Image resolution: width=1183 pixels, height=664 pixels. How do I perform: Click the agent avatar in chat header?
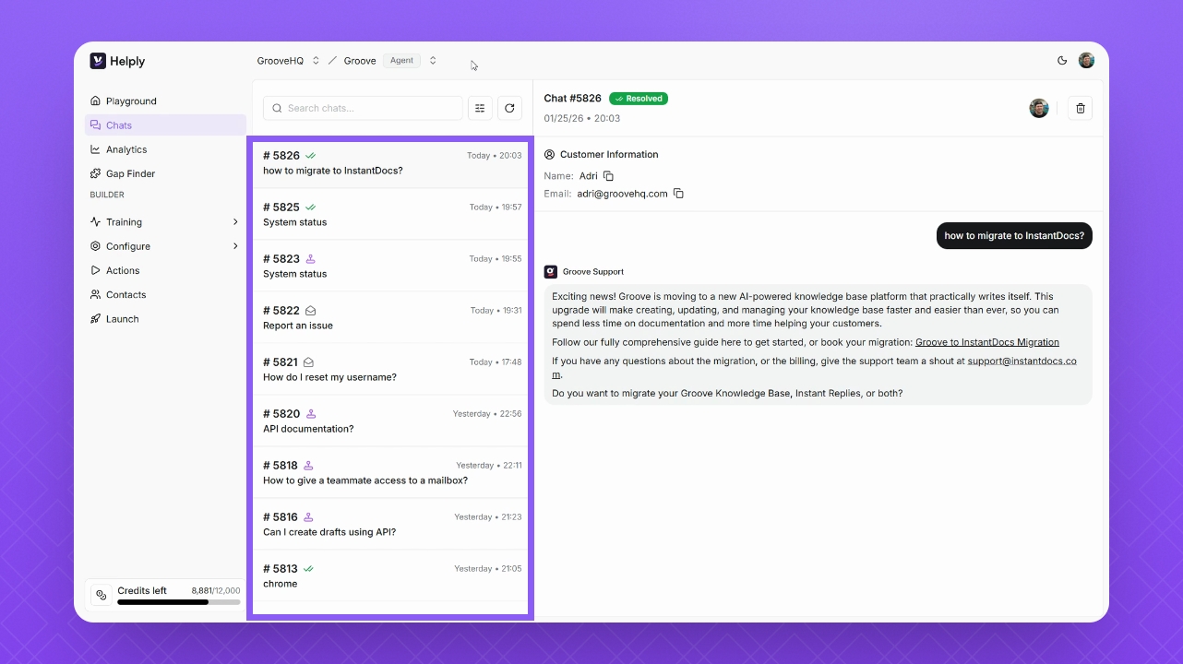1039,108
